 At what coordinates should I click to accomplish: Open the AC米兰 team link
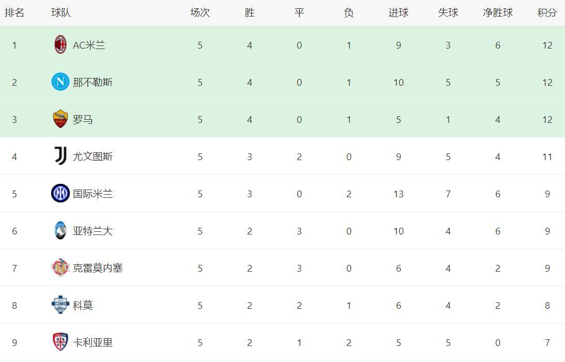89,45
